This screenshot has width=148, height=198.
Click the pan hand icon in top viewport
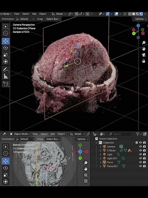(144, 49)
